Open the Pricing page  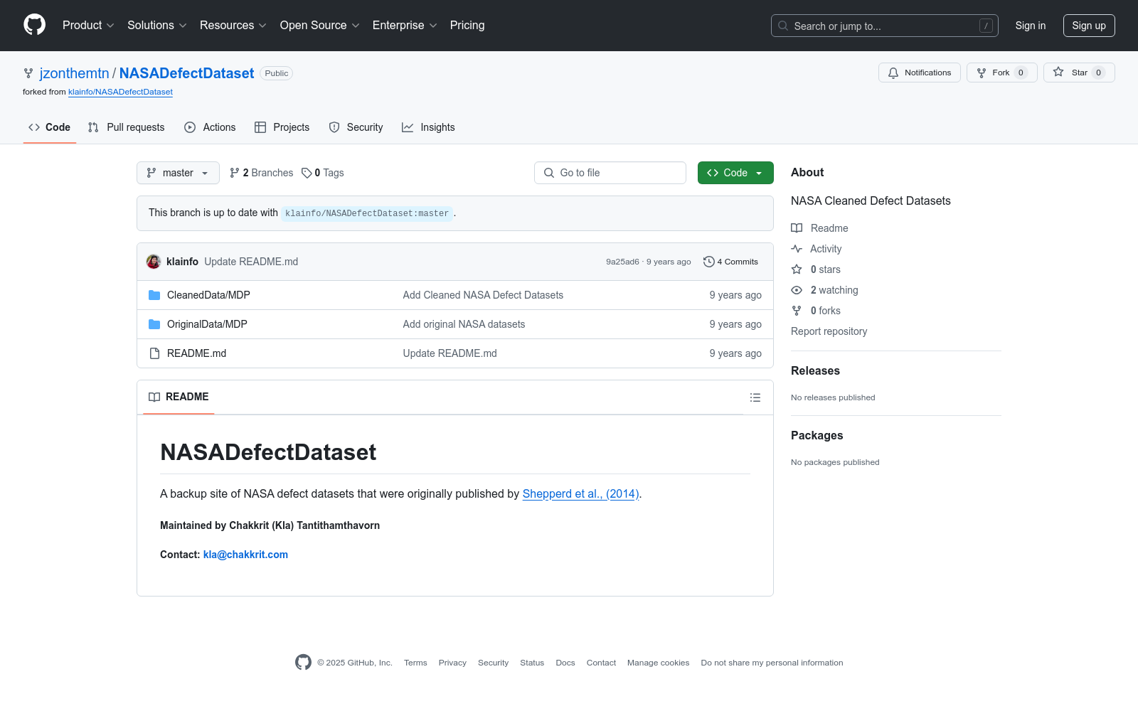467,25
